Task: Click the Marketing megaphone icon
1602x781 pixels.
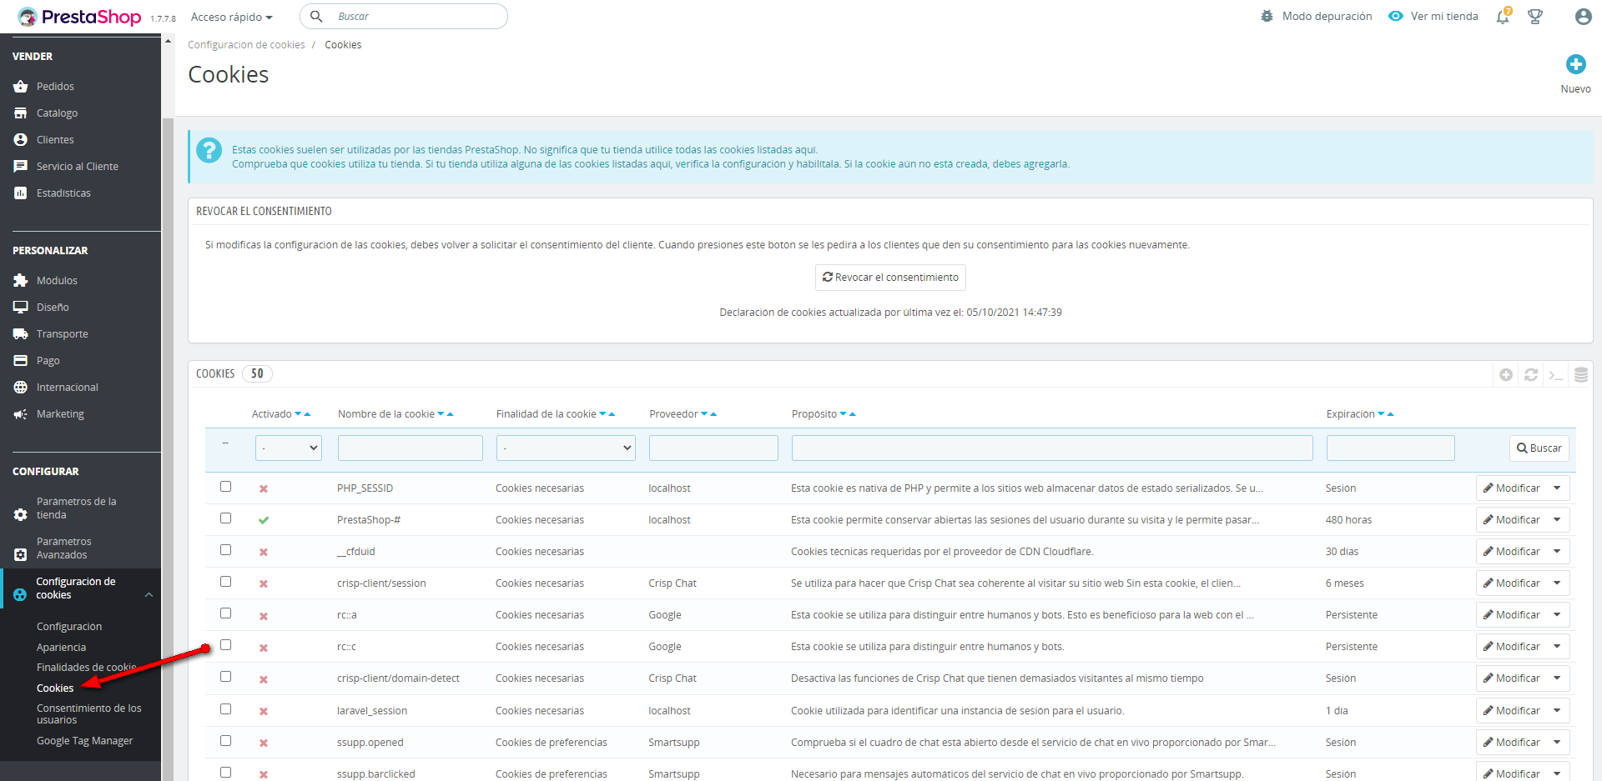Action: click(x=21, y=414)
